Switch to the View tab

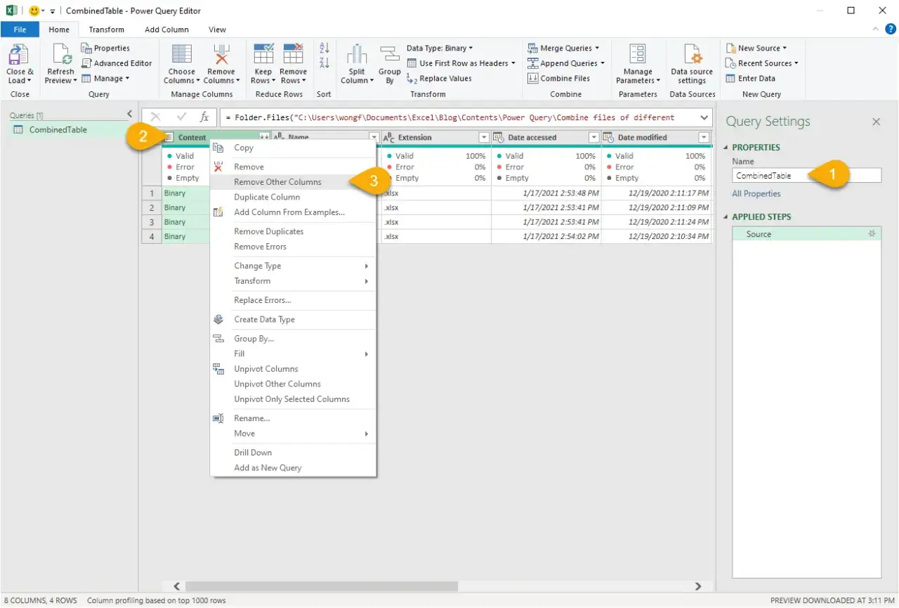[218, 30]
